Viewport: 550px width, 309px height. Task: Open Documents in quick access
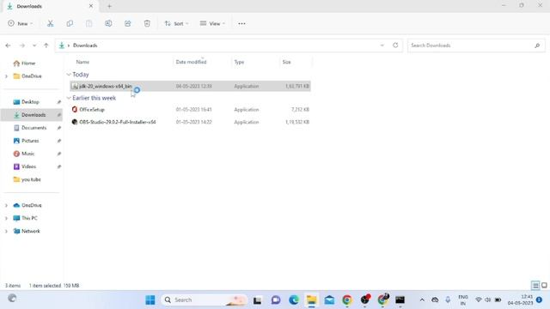(x=34, y=128)
